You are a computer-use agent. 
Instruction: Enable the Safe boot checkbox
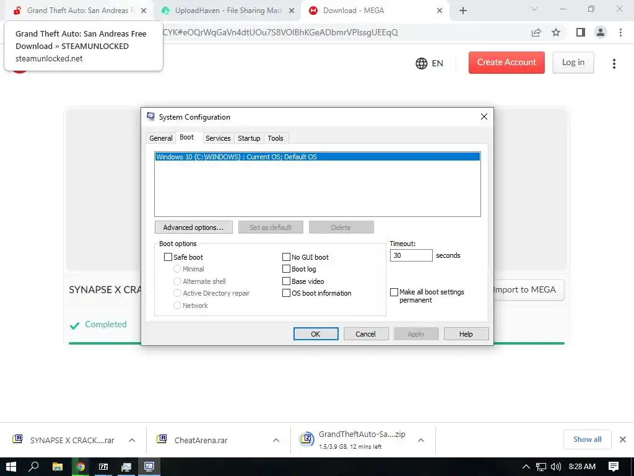pyautogui.click(x=168, y=257)
